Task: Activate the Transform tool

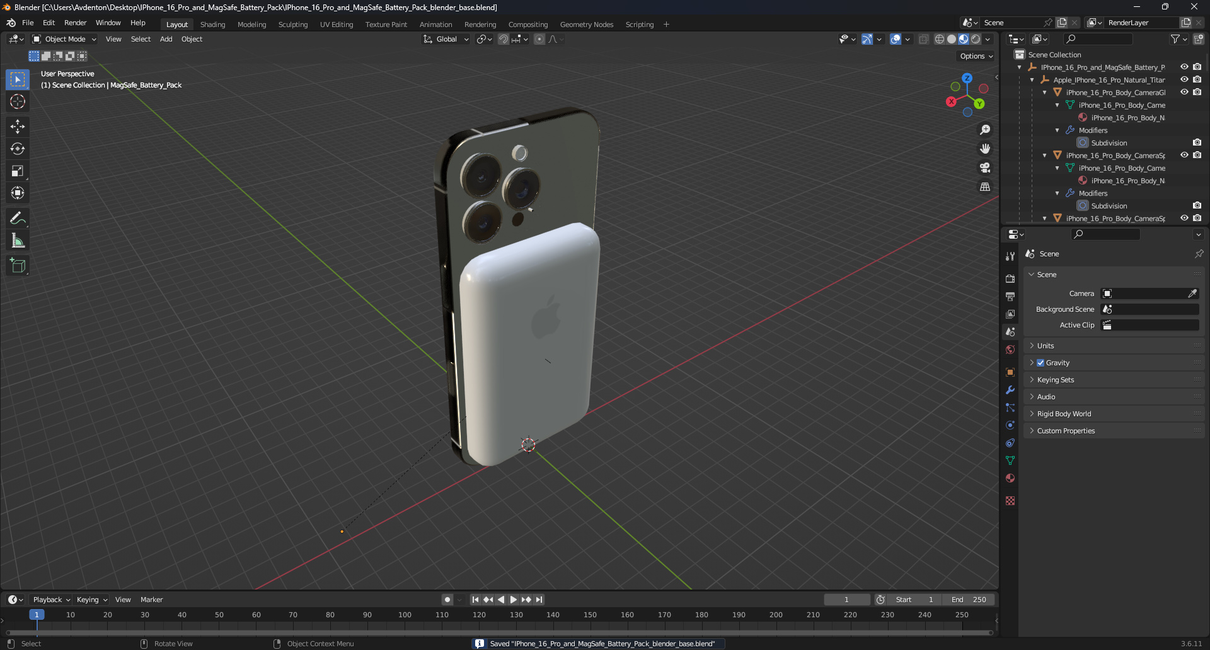Action: (x=18, y=193)
